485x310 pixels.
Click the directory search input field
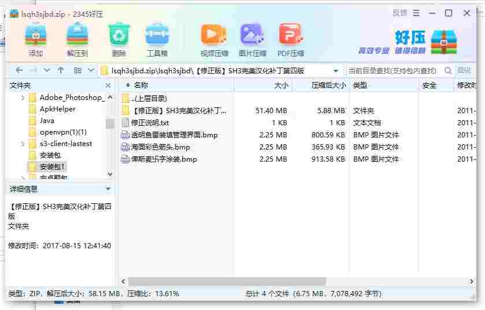pyautogui.click(x=394, y=70)
